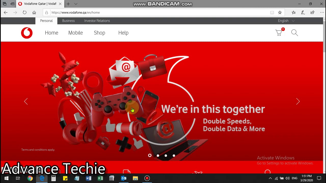This screenshot has width=326, height=183.
Task: Close the Vodafone Qatar tab
Action: (60, 4)
